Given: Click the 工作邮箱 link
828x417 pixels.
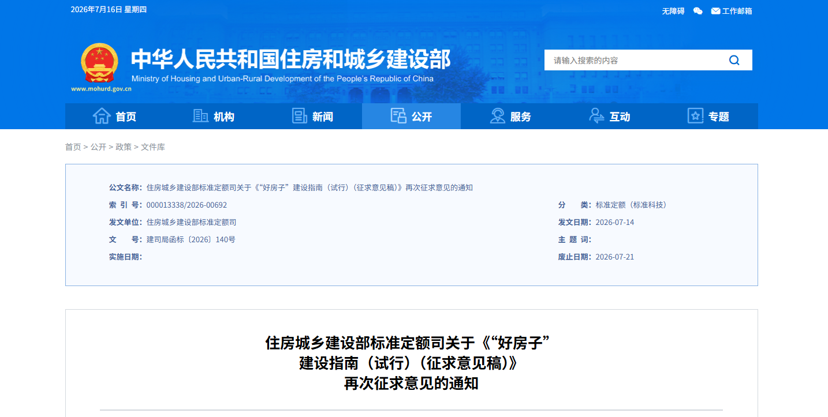Looking at the screenshot, I should tap(737, 11).
